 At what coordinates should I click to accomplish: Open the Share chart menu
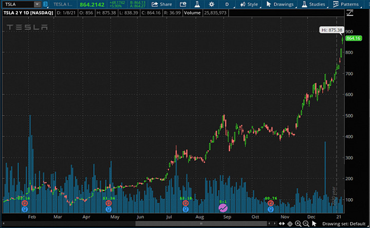162,4
